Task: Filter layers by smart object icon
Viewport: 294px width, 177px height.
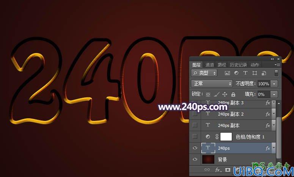Action: [264, 73]
